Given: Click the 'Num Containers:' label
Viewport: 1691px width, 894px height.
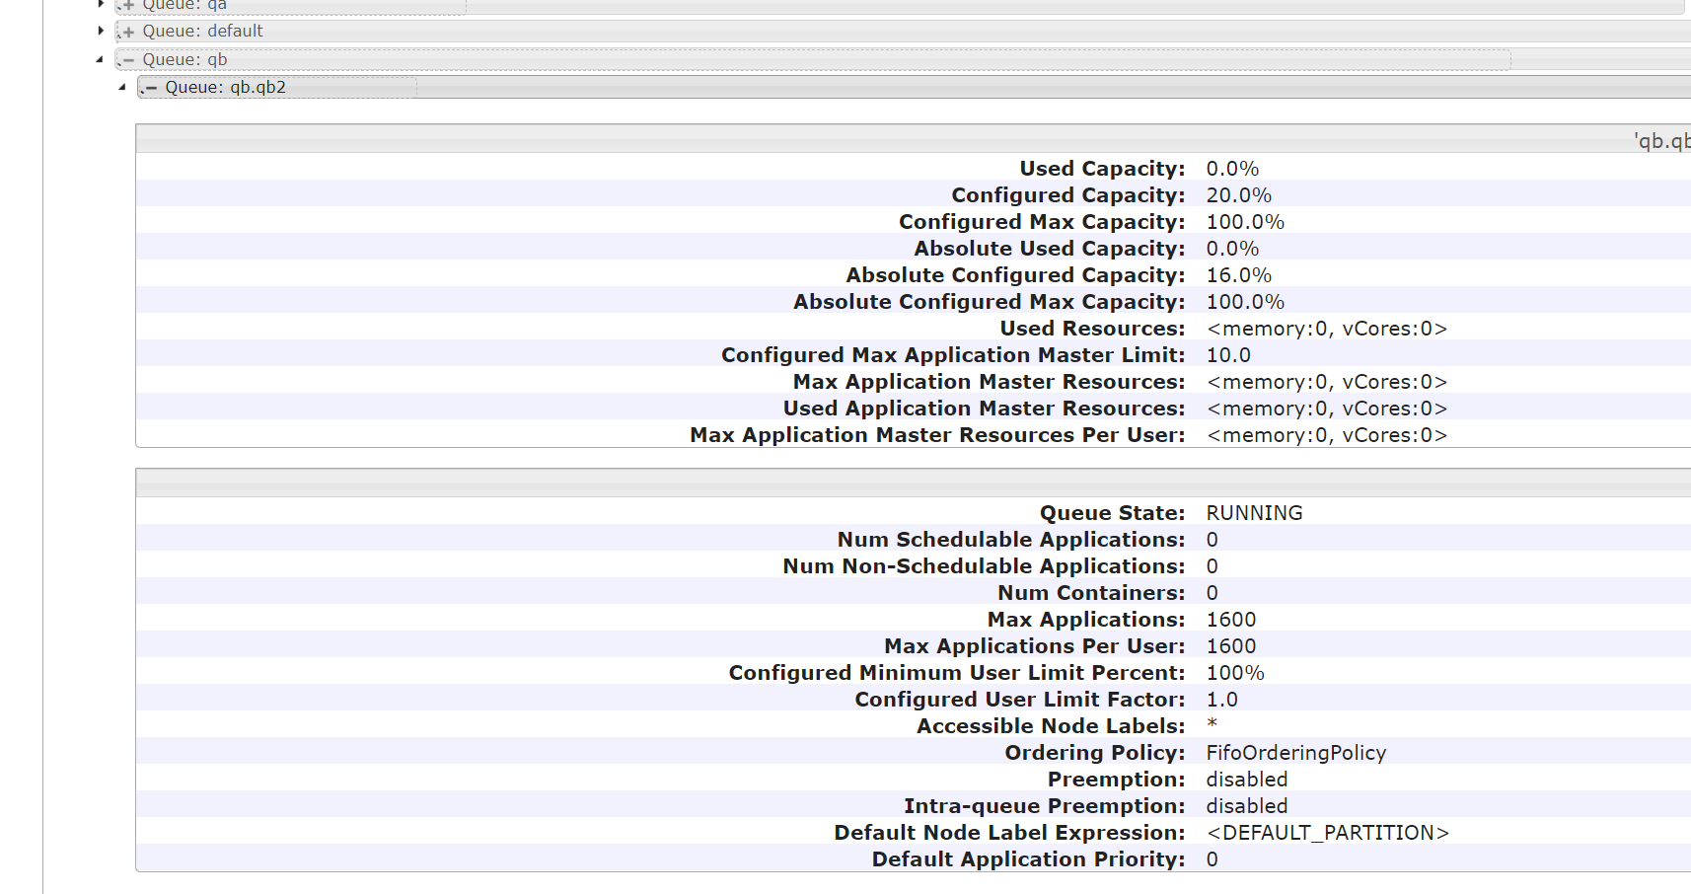Looking at the screenshot, I should [1091, 593].
